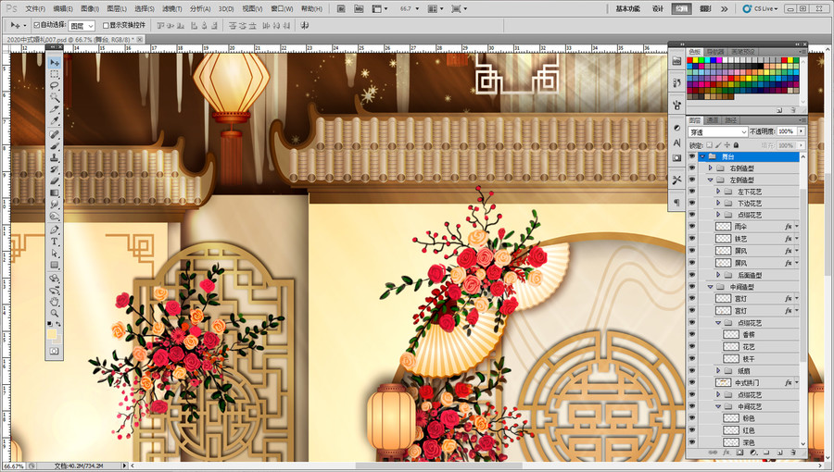This screenshot has height=472, width=834.
Task: Hide the 右侧造型 group with its eye icon
Action: coord(692,168)
